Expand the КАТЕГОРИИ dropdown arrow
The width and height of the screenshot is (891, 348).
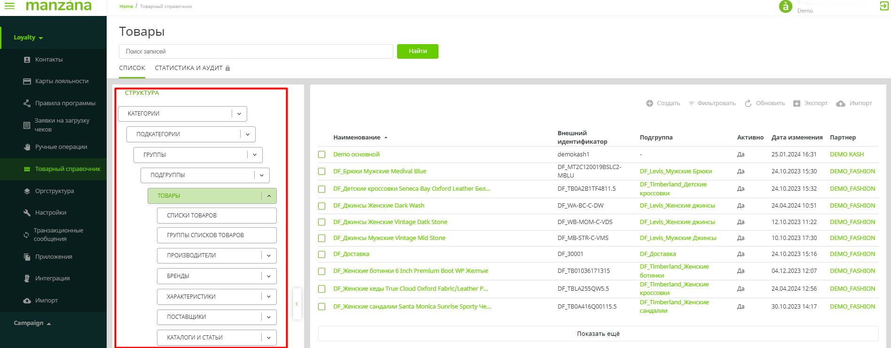239,114
